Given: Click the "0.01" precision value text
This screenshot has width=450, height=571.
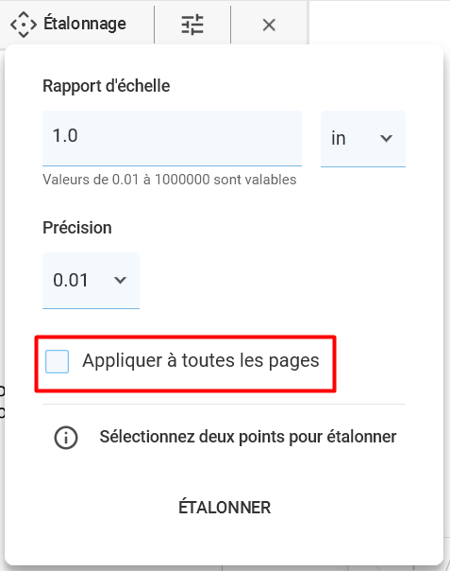Looking at the screenshot, I should click(71, 280).
